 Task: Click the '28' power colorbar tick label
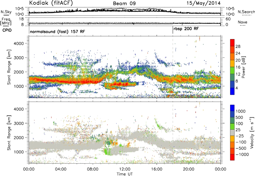[238, 46]
